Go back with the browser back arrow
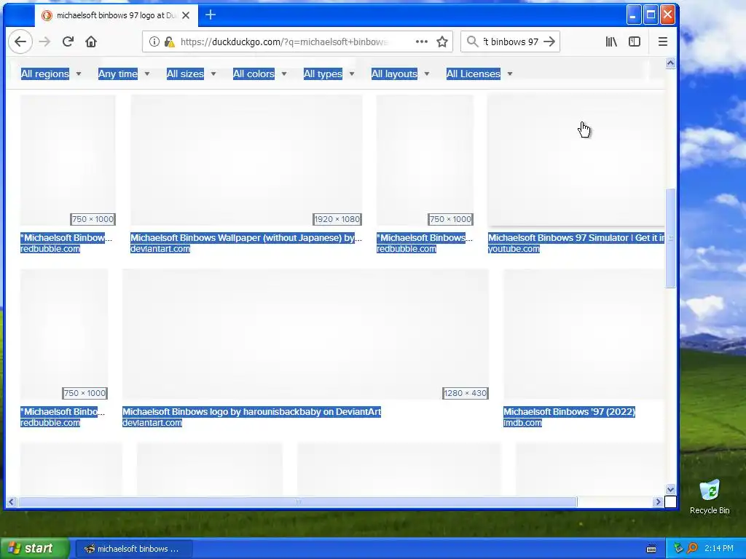 [20, 41]
